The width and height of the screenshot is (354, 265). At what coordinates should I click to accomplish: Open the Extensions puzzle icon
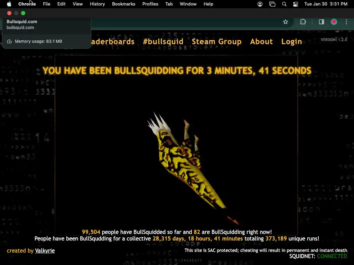pyautogui.click(x=303, y=22)
